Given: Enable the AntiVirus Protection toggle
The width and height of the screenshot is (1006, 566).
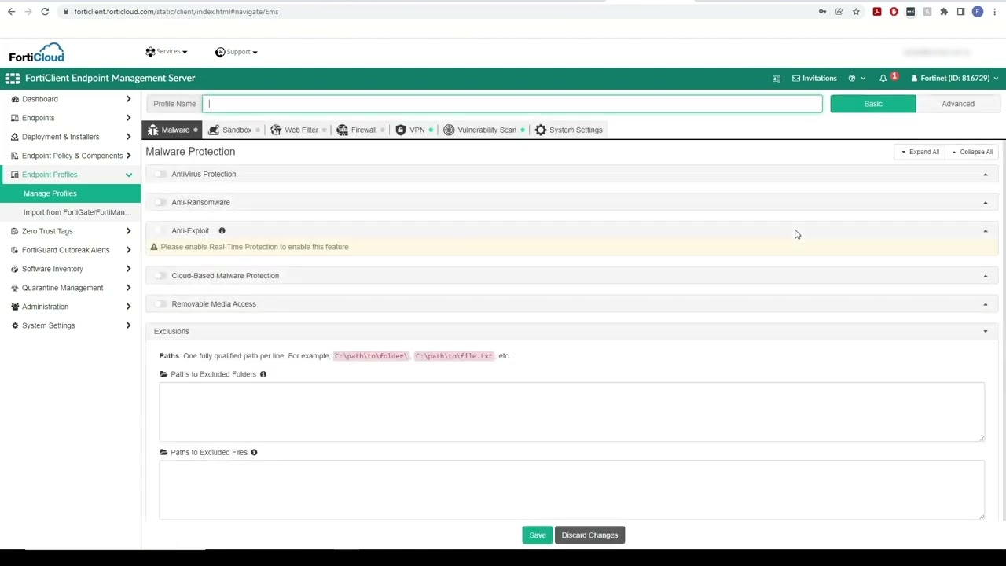Looking at the screenshot, I should tap(161, 174).
